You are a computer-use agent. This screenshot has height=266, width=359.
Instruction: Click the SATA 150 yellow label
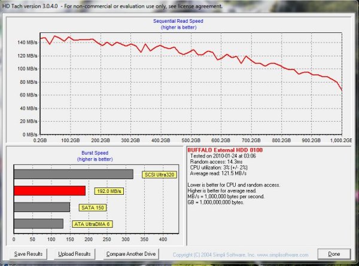(x=93, y=207)
